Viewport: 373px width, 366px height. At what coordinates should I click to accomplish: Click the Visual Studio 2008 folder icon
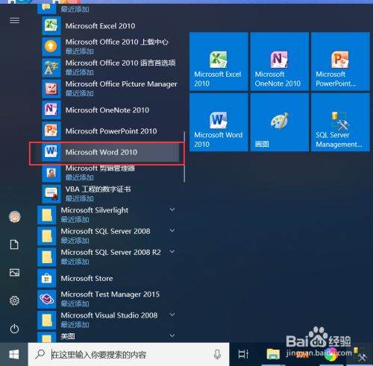[x=46, y=320]
